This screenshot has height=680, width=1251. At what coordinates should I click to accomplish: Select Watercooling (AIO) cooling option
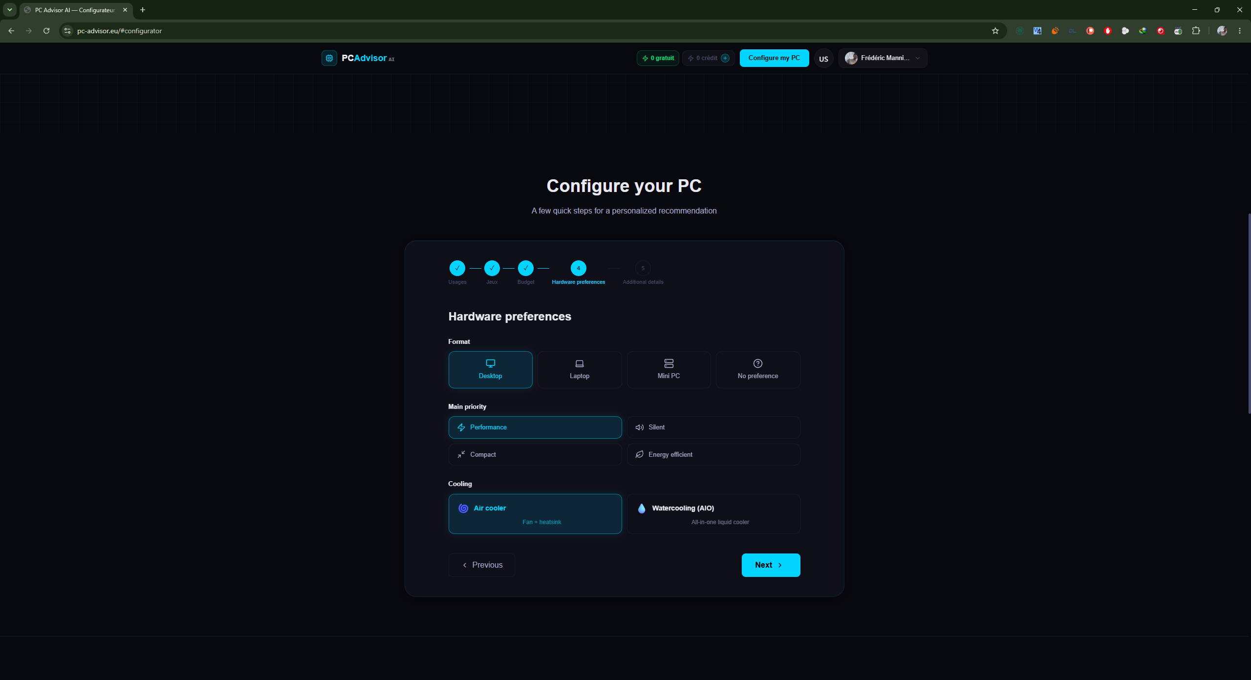[x=713, y=514]
